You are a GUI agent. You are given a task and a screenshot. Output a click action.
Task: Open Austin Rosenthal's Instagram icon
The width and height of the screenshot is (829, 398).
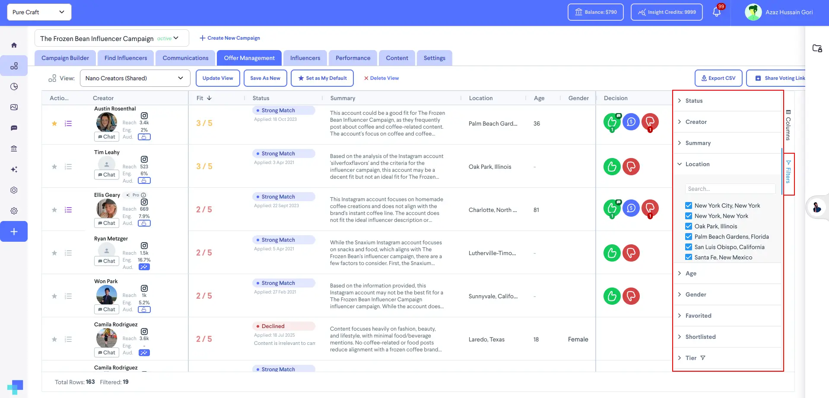(x=144, y=116)
